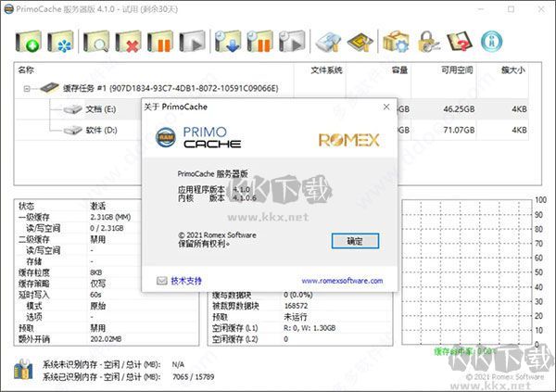Open options via box with gear icon
556x392 pixels.
396,42
